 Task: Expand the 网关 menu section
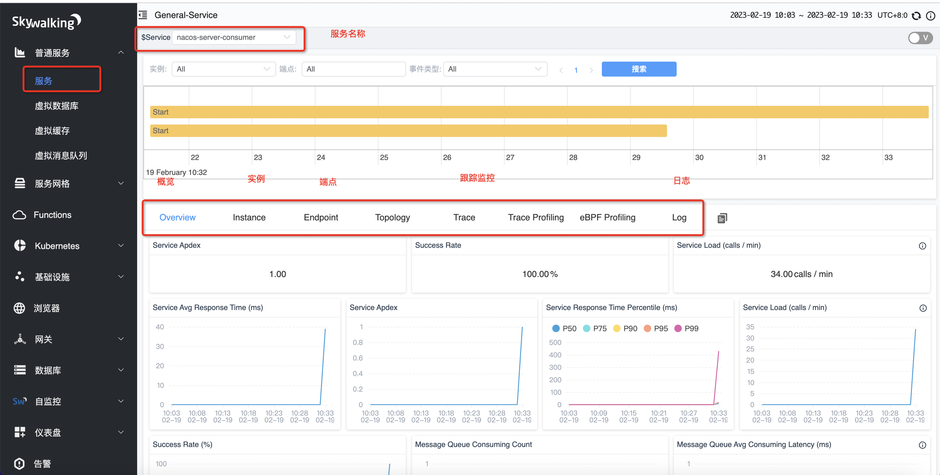(x=121, y=339)
